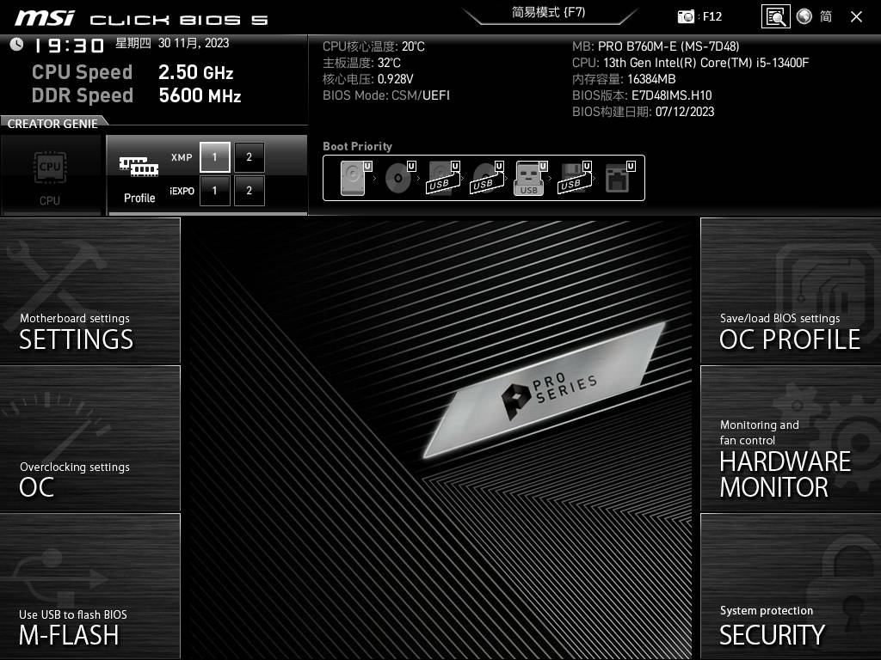Click the Boot Priority label
881x660 pixels.
[357, 146]
